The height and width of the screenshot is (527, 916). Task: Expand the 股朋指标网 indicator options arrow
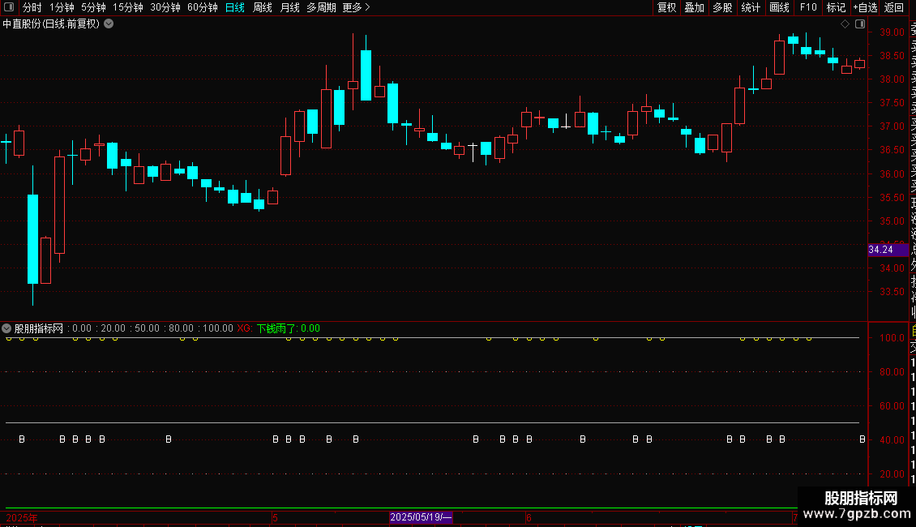tap(6, 328)
